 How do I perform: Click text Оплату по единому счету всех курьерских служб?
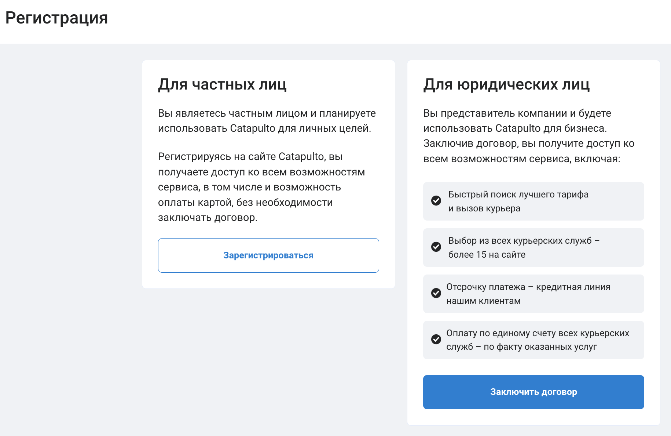538,340
